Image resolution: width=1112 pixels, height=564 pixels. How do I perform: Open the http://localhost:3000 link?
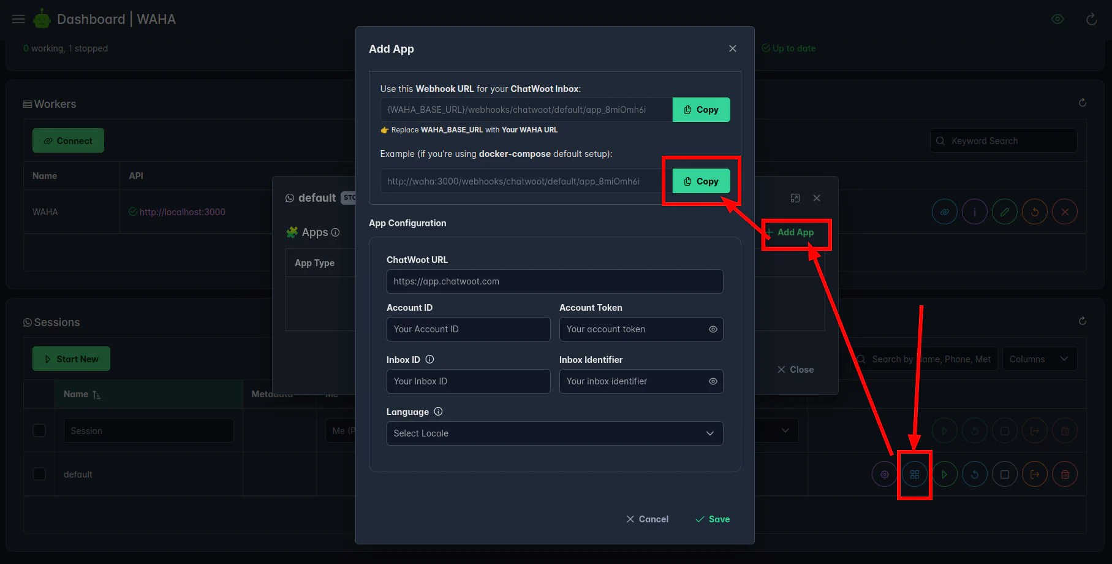pyautogui.click(x=182, y=212)
